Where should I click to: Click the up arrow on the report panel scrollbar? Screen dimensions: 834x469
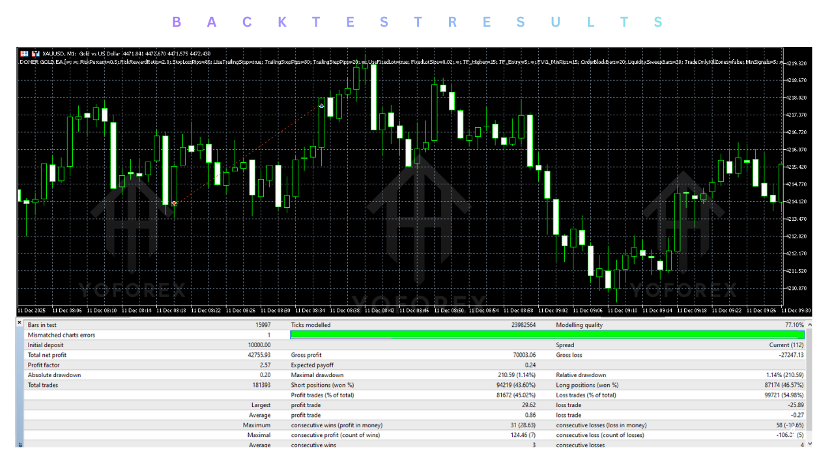[809, 324]
